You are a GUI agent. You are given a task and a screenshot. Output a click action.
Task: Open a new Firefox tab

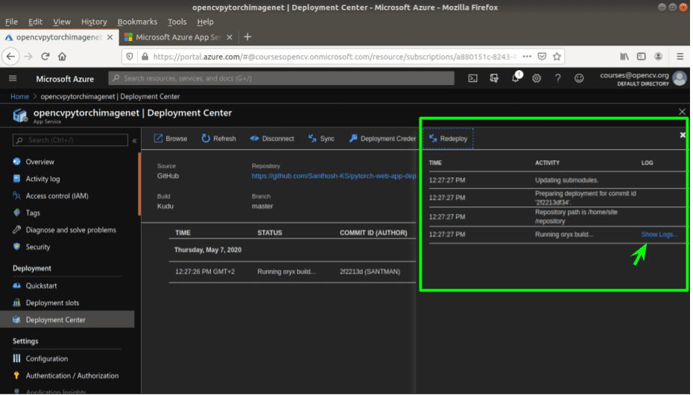pos(247,37)
